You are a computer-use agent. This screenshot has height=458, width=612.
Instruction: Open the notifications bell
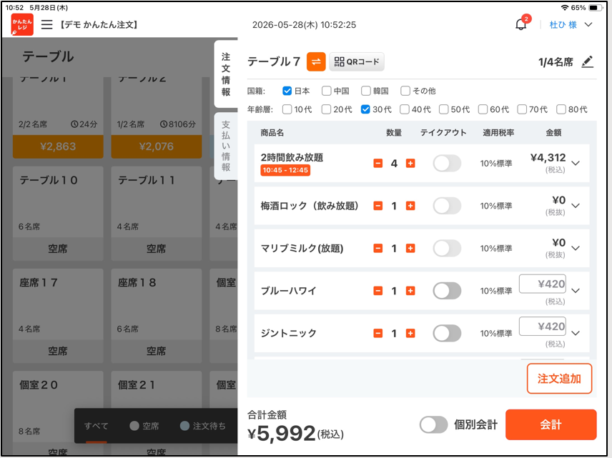(521, 24)
